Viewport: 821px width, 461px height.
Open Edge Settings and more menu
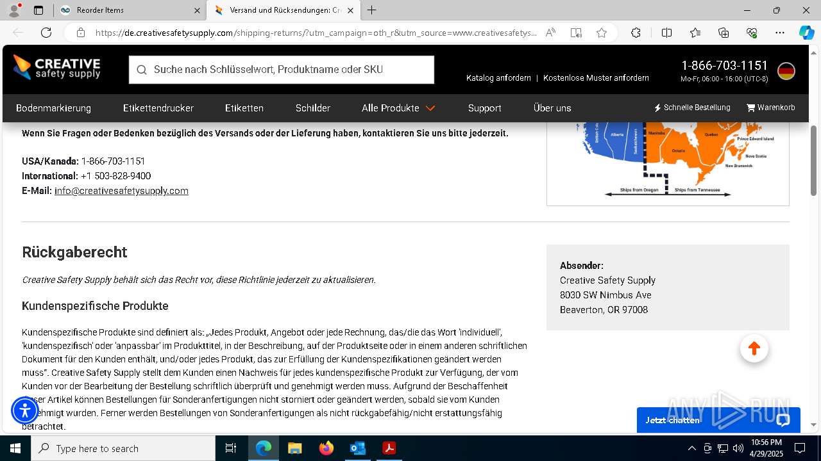pyautogui.click(x=780, y=33)
